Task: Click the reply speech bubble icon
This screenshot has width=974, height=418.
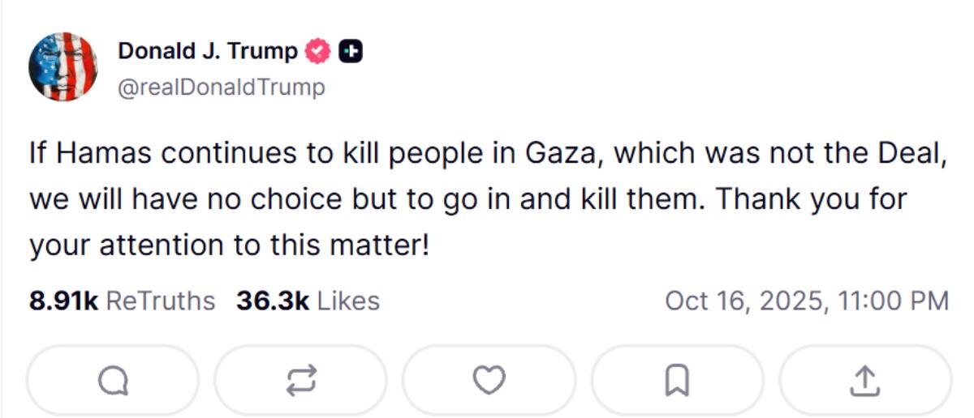Action: 112,381
